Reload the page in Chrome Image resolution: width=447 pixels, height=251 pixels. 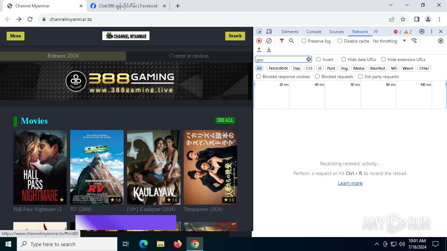click(x=30, y=19)
